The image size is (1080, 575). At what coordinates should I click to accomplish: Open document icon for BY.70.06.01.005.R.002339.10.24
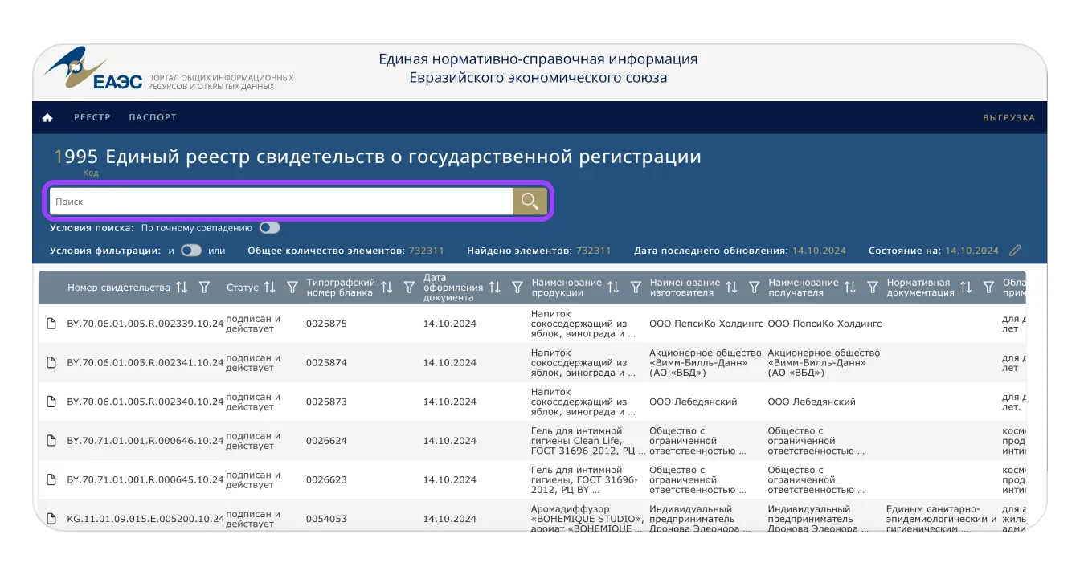point(51,324)
